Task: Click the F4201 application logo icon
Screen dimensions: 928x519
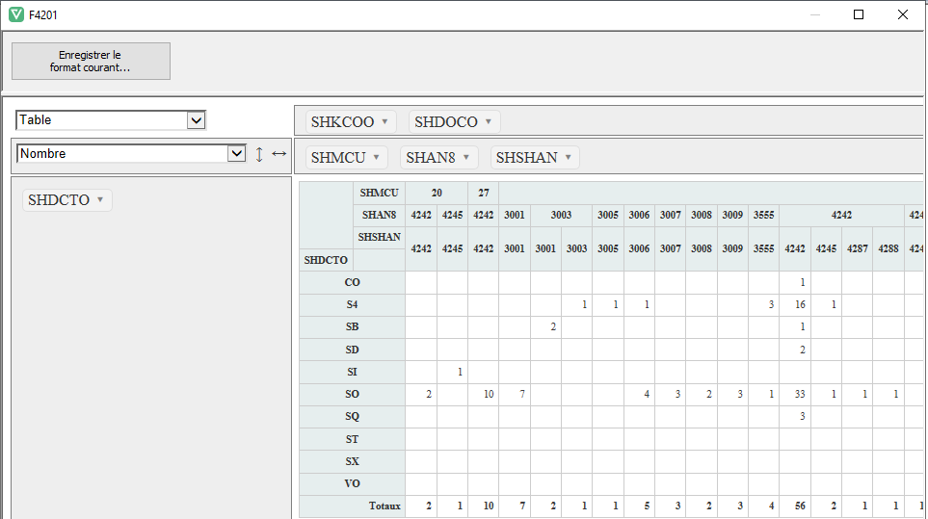Action: click(16, 14)
